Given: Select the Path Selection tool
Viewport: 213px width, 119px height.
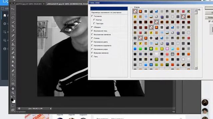Looking at the screenshot, I should coord(13,79).
